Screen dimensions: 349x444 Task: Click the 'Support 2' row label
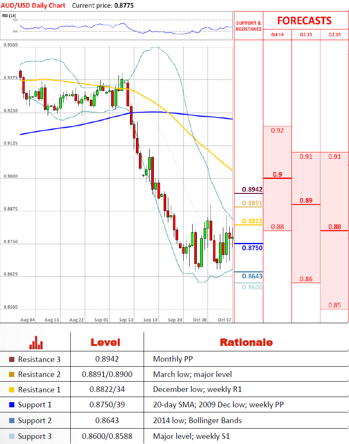(35, 421)
